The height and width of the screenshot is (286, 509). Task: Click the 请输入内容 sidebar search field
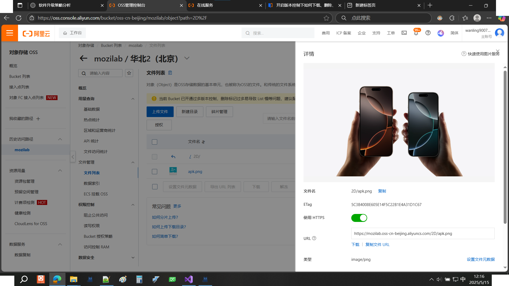[x=100, y=73]
